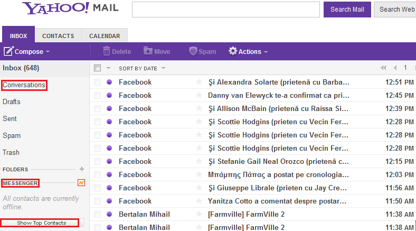Screen dimensions: 416x231
Task: Star the Yanitza Cotto email
Action: (x=199, y=201)
